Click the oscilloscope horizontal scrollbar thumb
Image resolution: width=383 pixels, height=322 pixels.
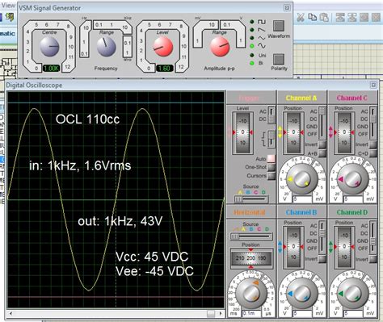[x=211, y=314]
